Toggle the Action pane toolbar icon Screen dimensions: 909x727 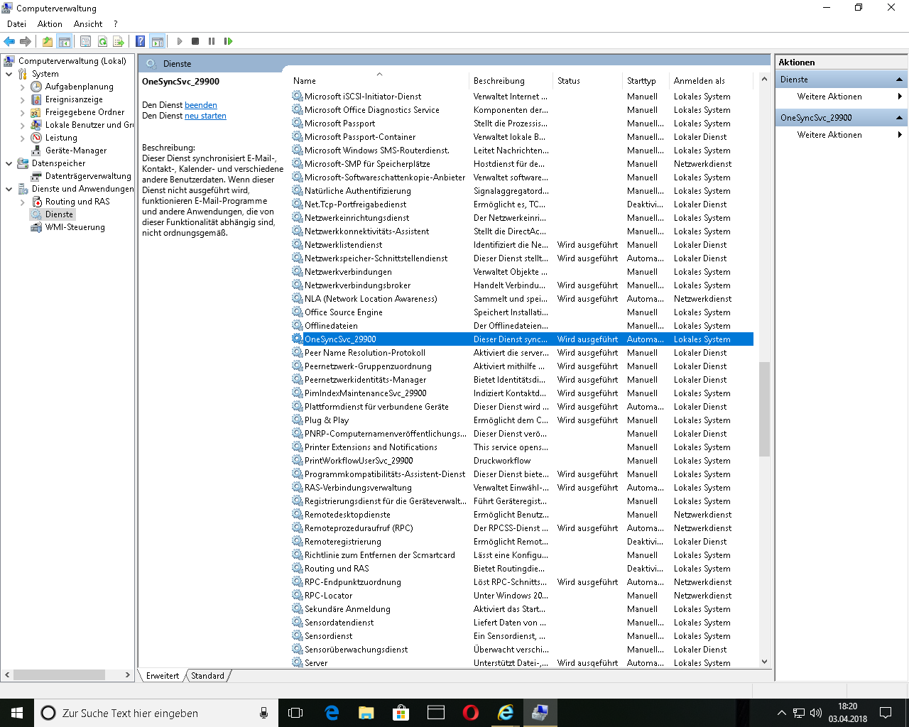(x=158, y=41)
